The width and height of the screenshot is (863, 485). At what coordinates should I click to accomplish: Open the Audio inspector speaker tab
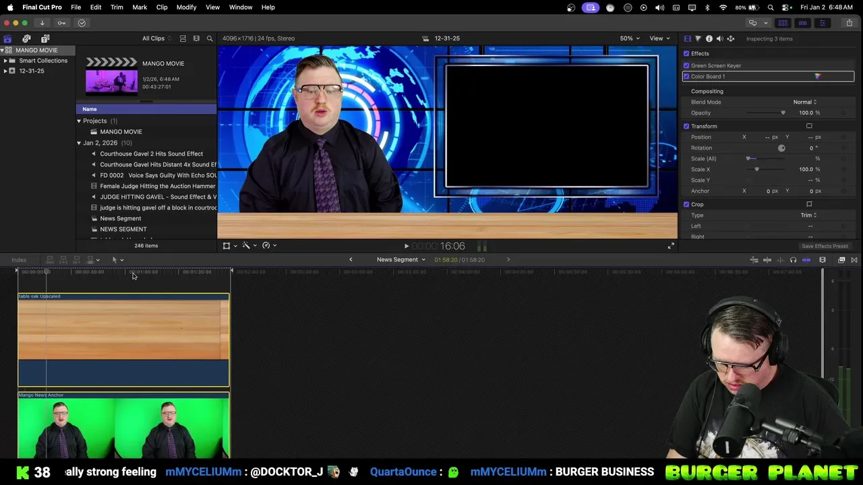pyautogui.click(x=719, y=38)
